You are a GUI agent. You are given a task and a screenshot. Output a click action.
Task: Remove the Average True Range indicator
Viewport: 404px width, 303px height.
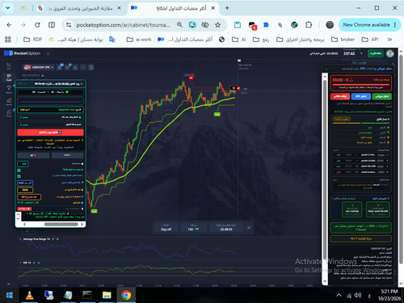[x=57, y=239]
